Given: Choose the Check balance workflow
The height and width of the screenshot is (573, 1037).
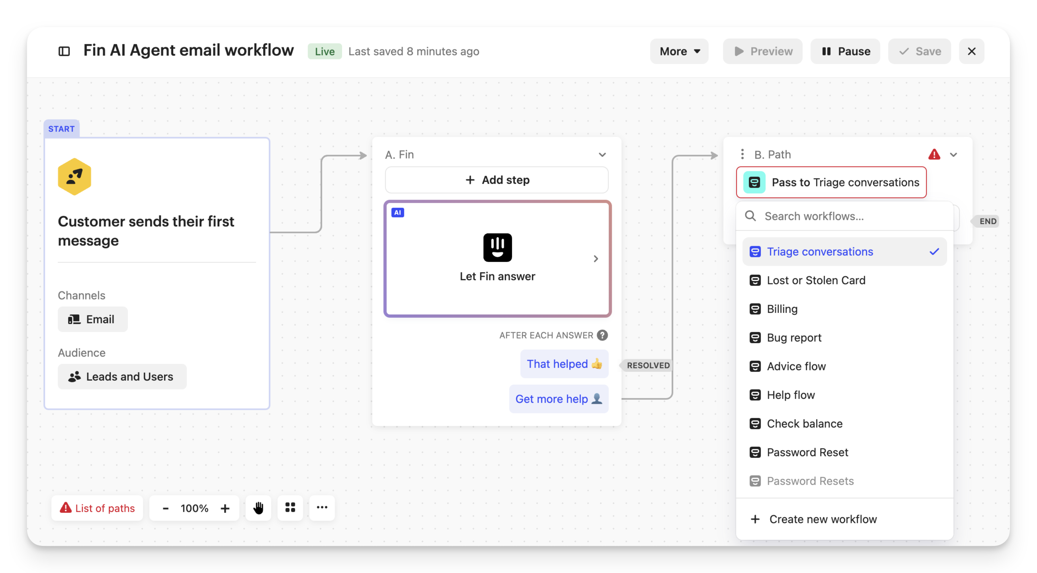Looking at the screenshot, I should click(844, 423).
